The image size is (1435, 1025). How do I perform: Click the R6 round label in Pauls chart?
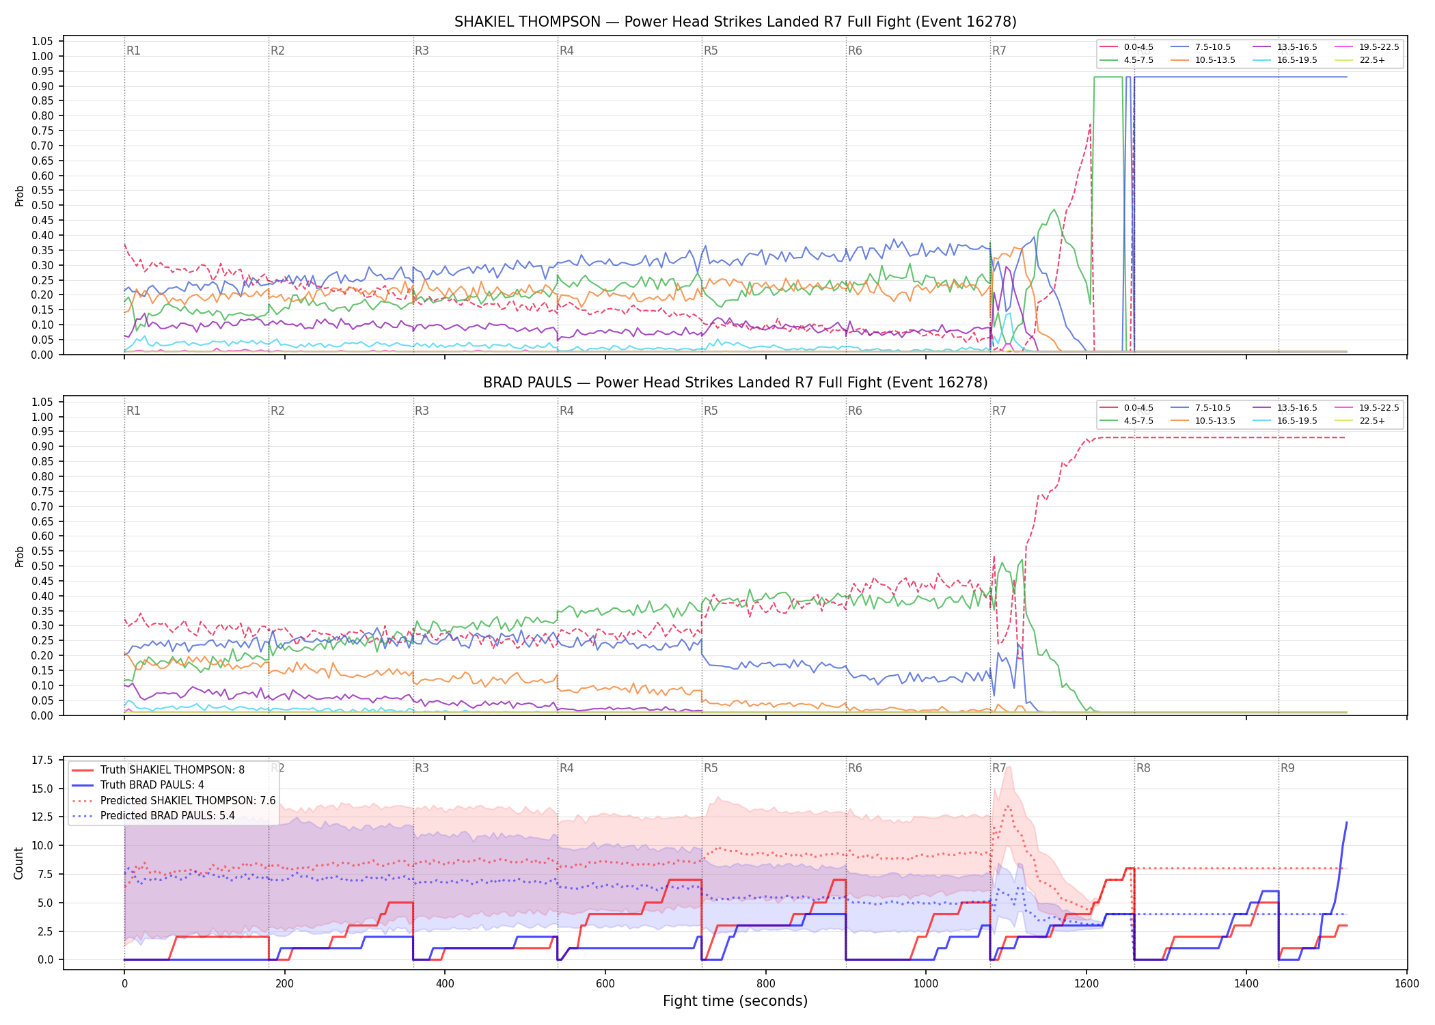point(855,411)
